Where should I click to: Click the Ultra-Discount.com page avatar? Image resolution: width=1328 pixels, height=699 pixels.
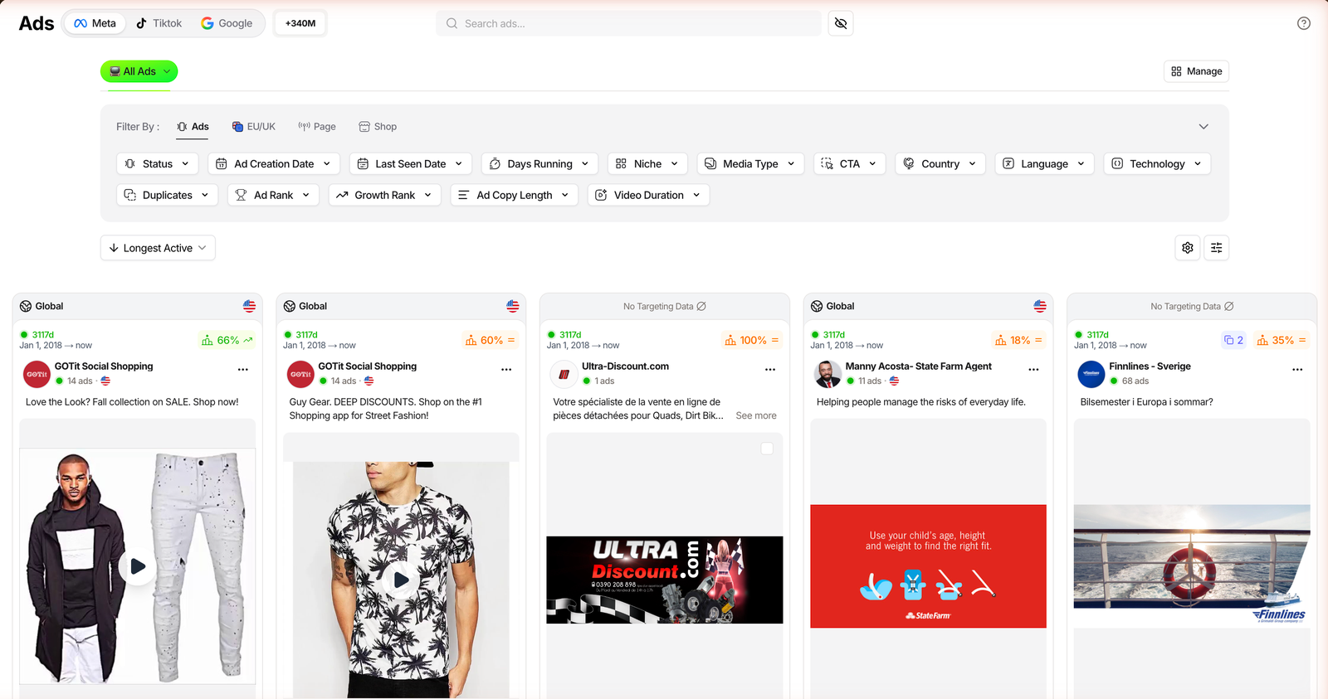(564, 374)
